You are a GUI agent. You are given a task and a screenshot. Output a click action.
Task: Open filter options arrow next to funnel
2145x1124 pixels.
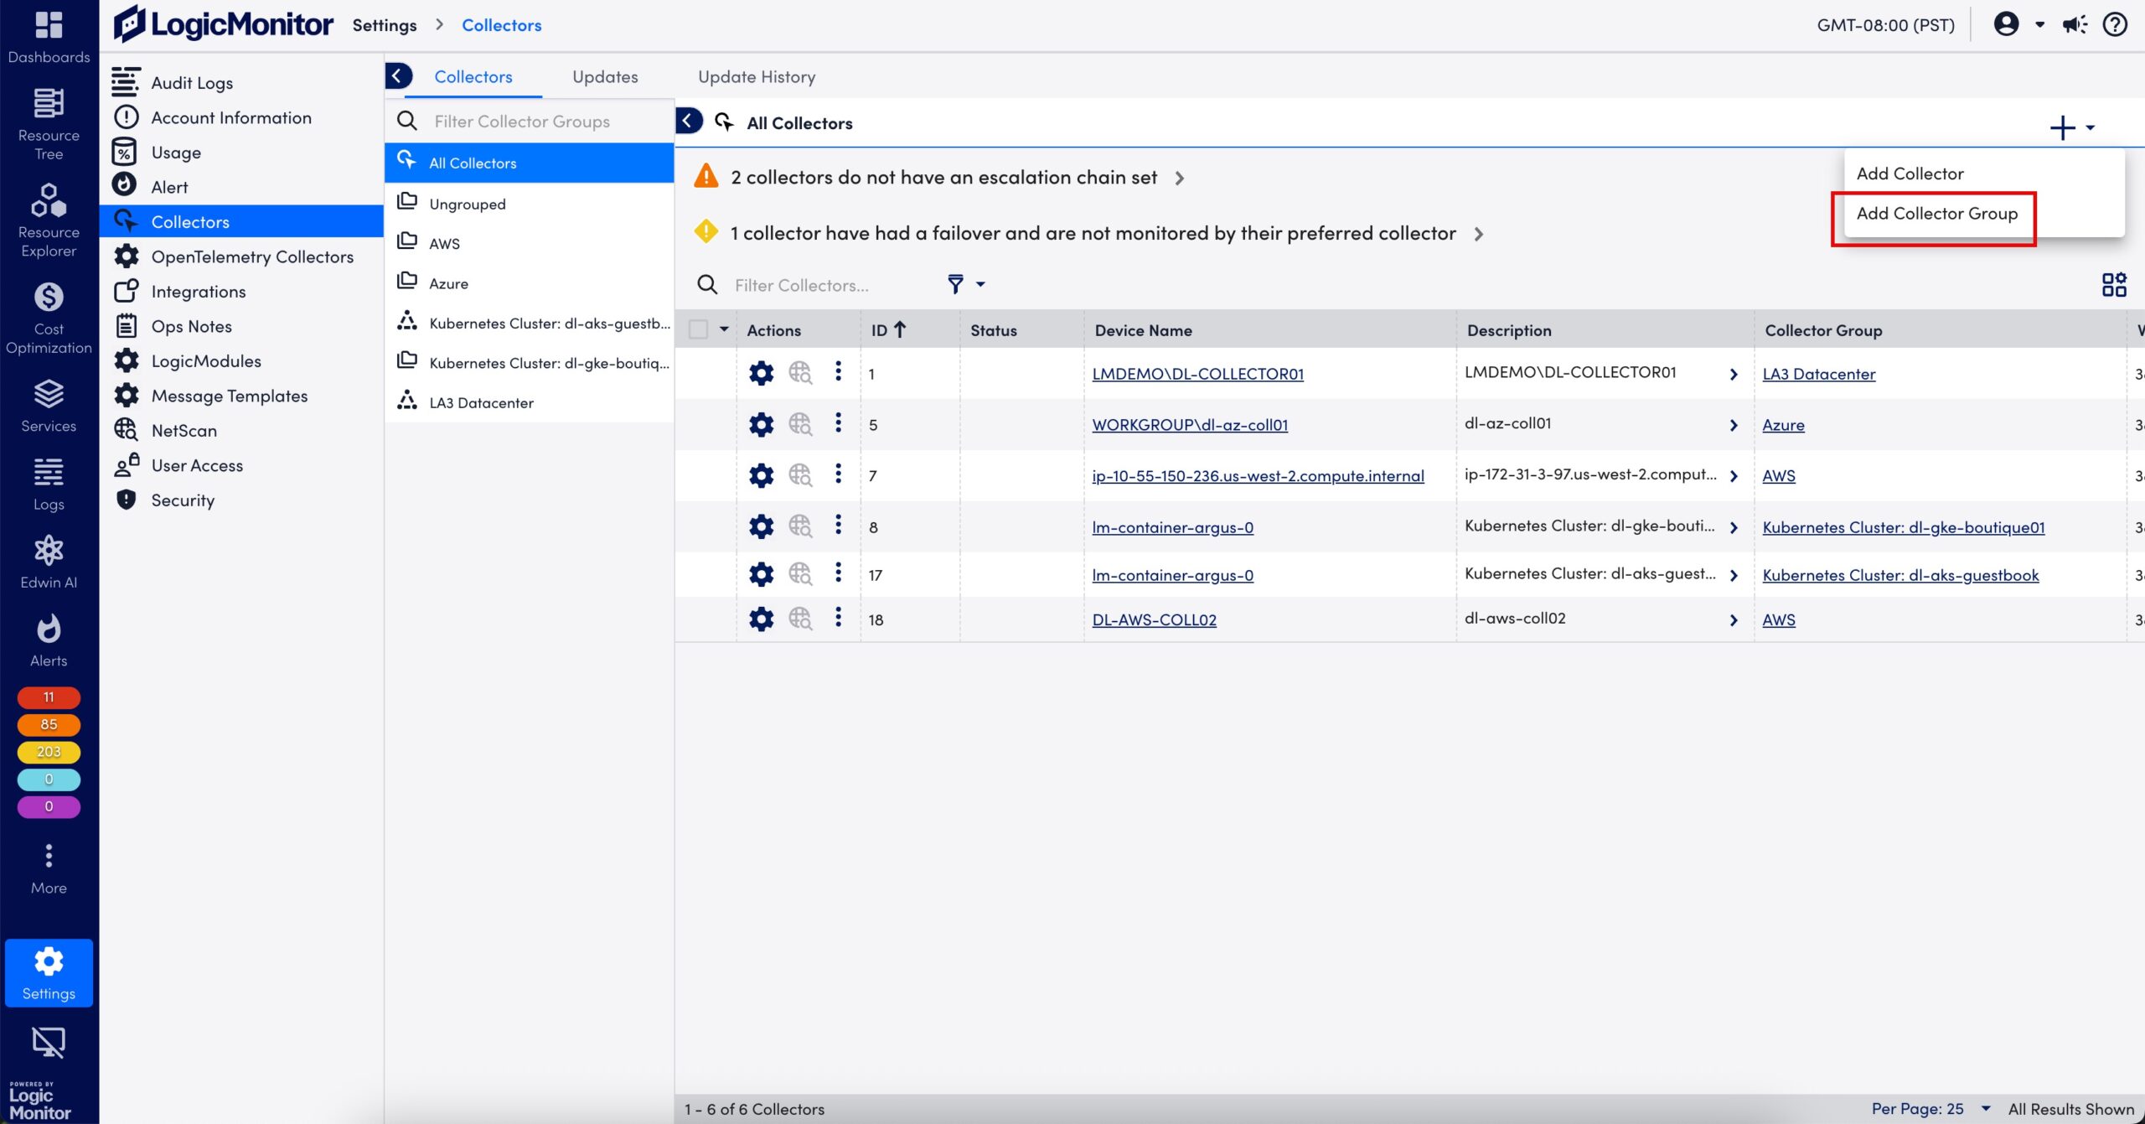click(x=982, y=285)
